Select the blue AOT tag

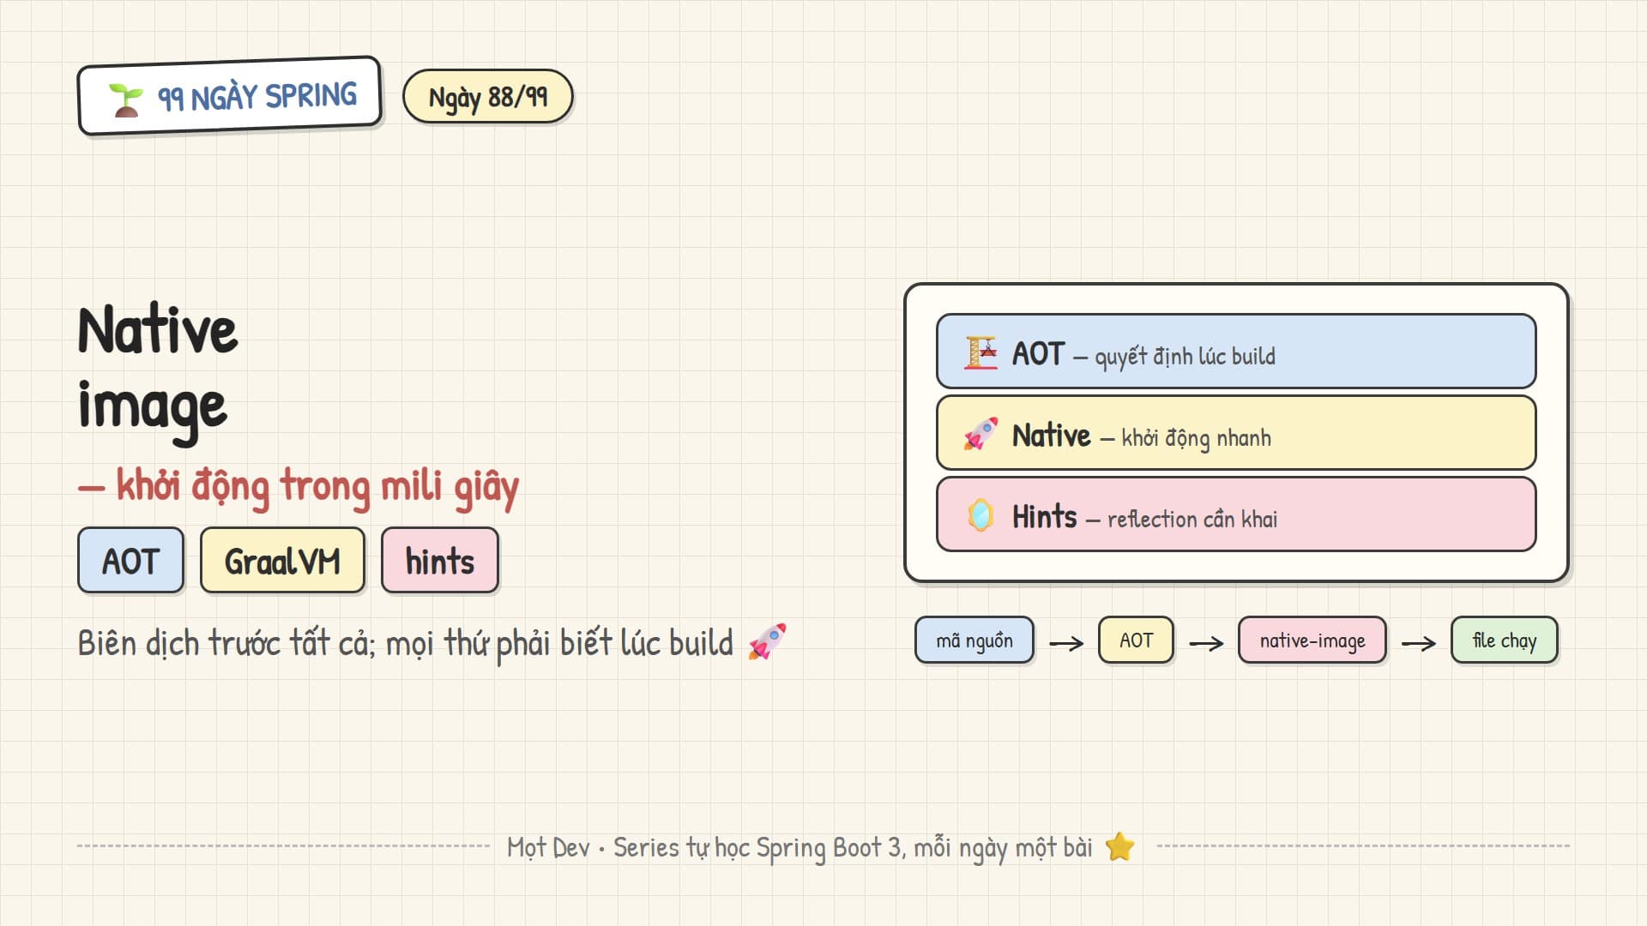click(130, 561)
